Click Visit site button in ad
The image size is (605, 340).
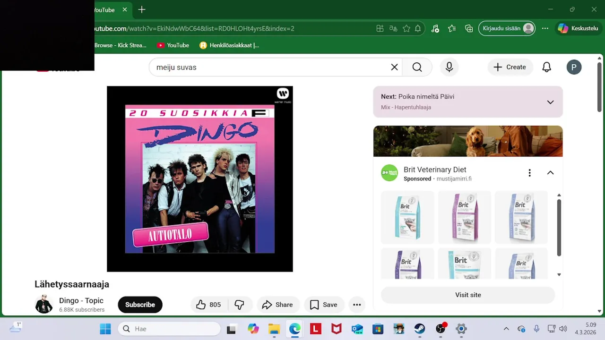tap(468, 295)
